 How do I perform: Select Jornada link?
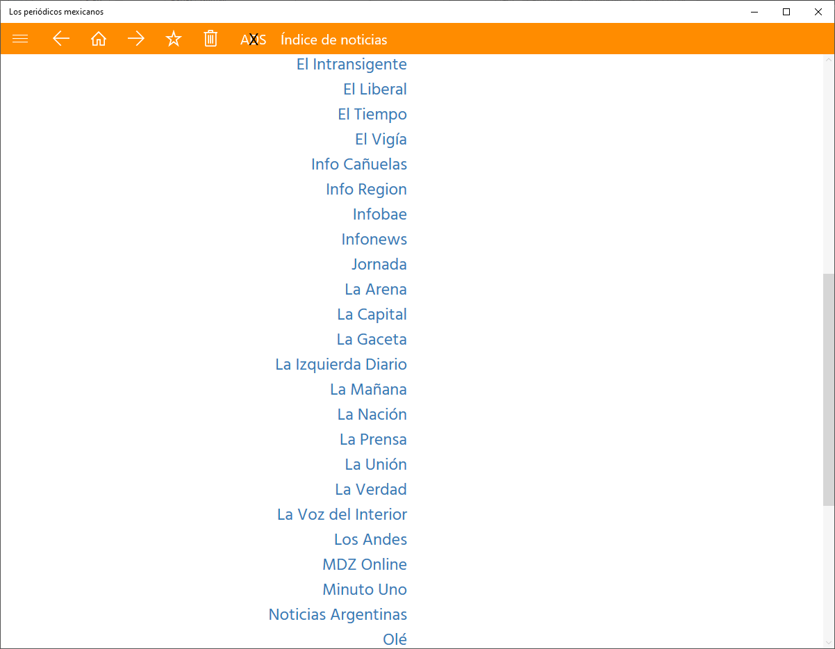coord(379,264)
